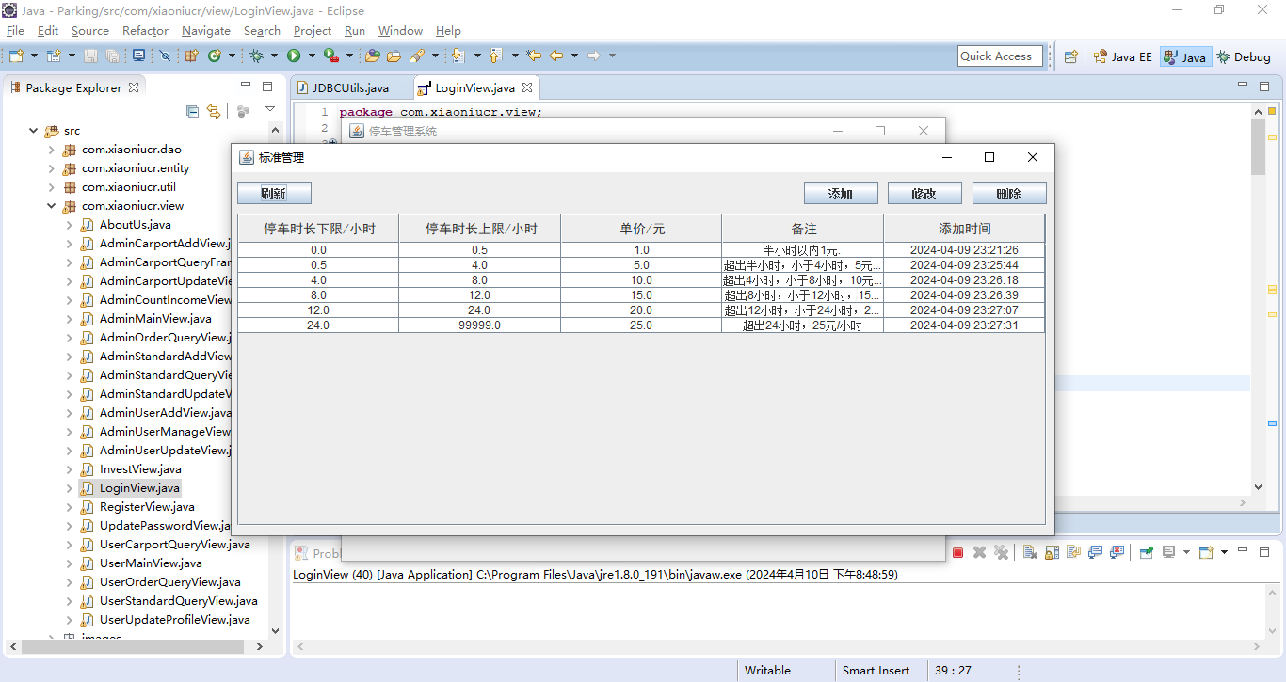Screen dimensions: 1286x682
Task: Switch to the Debug perspective
Action: click(1244, 56)
